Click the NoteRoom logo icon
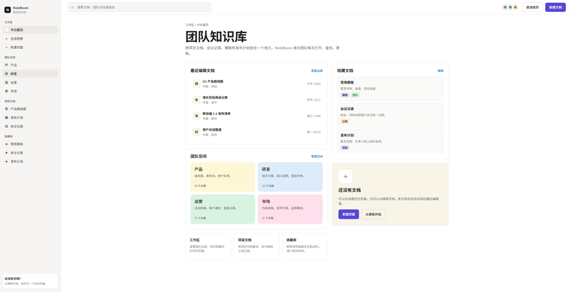Screen dimensions: 573x292 point(7,10)
